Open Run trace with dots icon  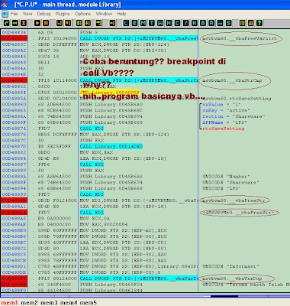click(220, 23)
